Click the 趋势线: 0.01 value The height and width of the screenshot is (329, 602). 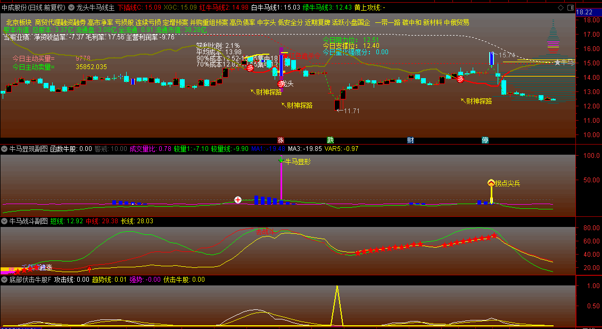click(110, 280)
